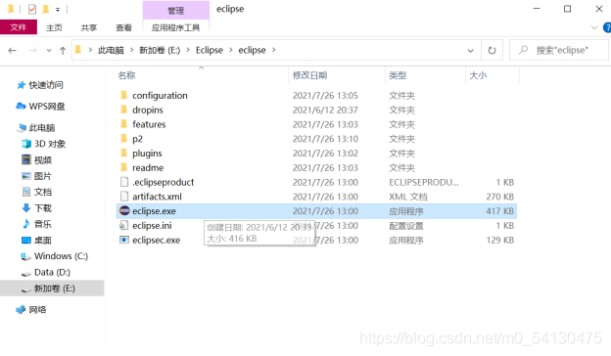Sort by the 名称 column header
Viewport: 611px width, 356px height.
tap(126, 75)
